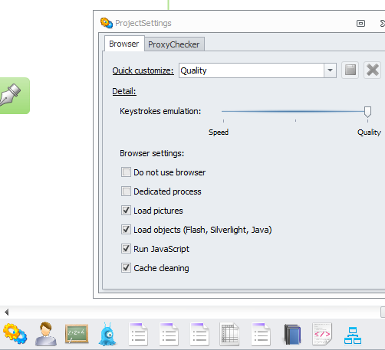Image resolution: width=385 pixels, height=350 pixels.
Task: Uncheck the Load pictures option
Action: click(x=126, y=211)
